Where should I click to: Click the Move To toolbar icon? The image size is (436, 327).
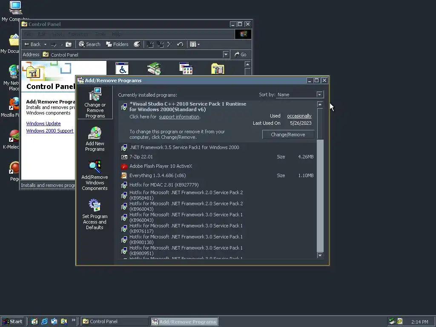click(150, 44)
